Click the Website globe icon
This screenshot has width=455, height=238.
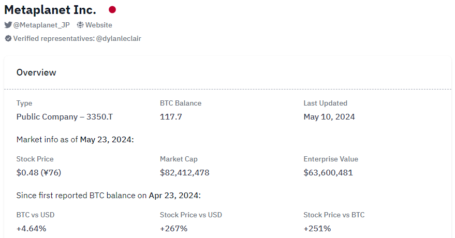[x=80, y=25]
